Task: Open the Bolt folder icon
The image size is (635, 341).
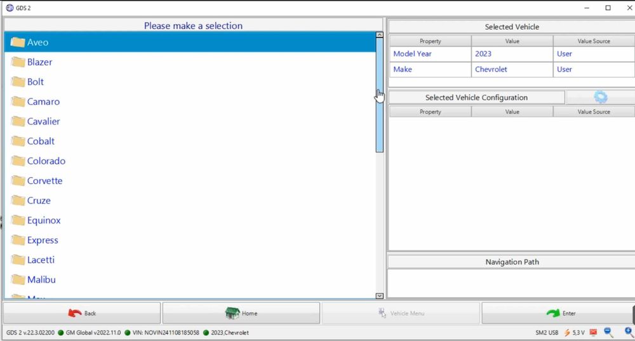Action: (x=18, y=82)
